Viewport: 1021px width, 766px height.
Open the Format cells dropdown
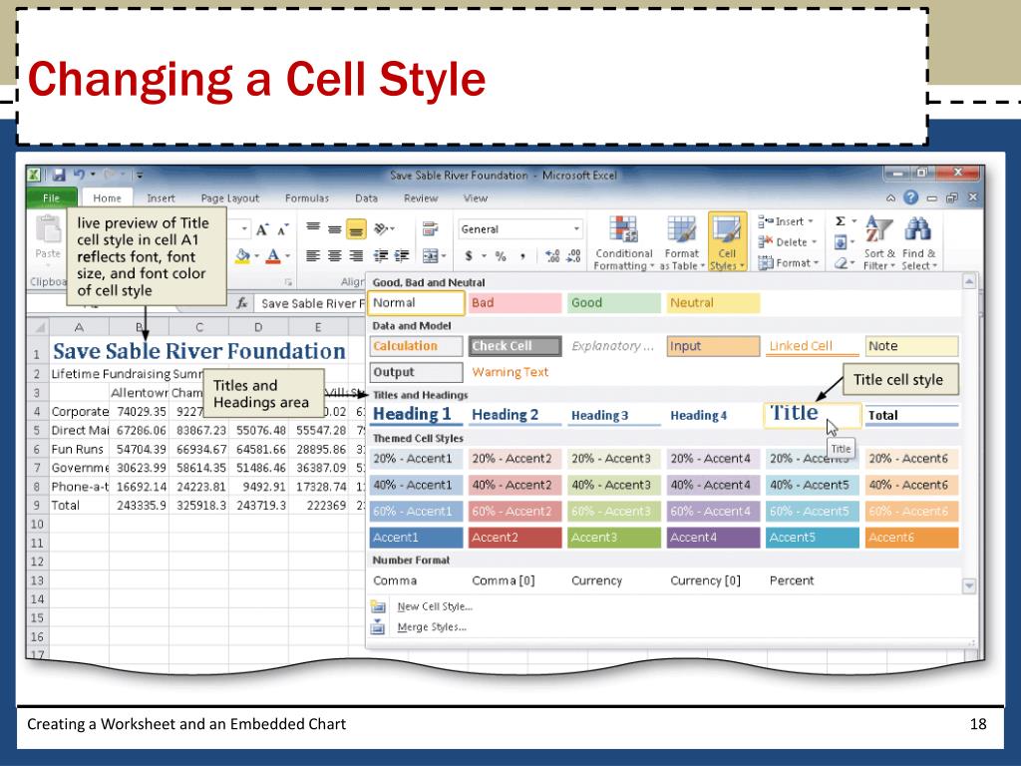tap(788, 263)
